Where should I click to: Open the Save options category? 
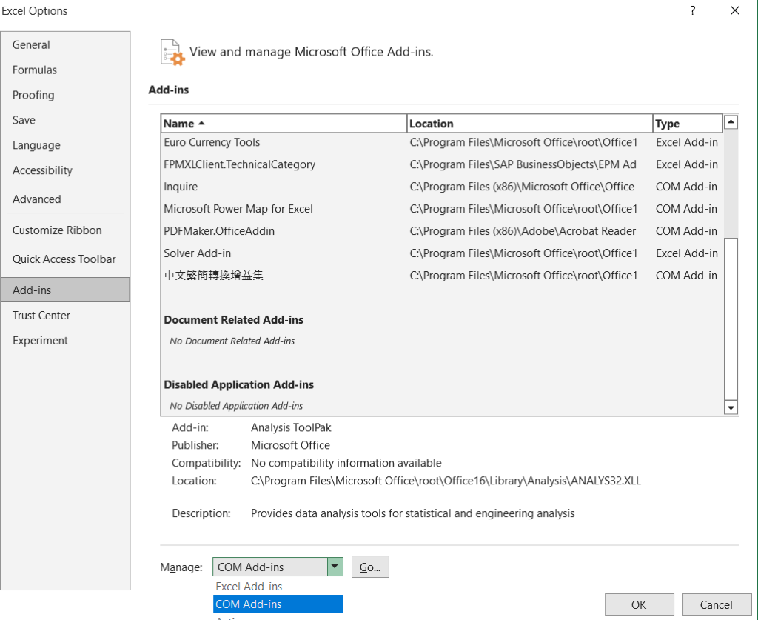[65, 120]
